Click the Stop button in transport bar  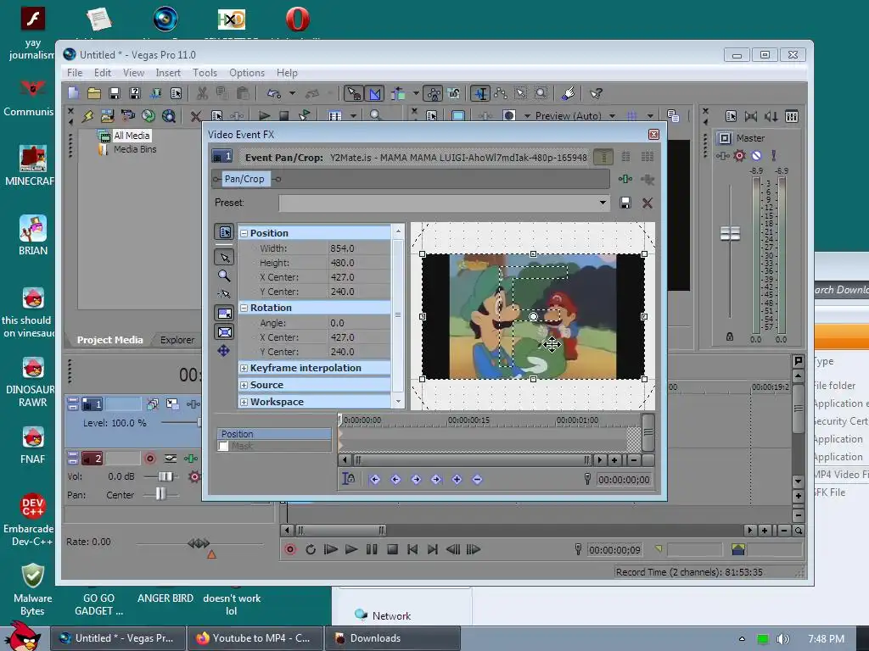tap(392, 549)
